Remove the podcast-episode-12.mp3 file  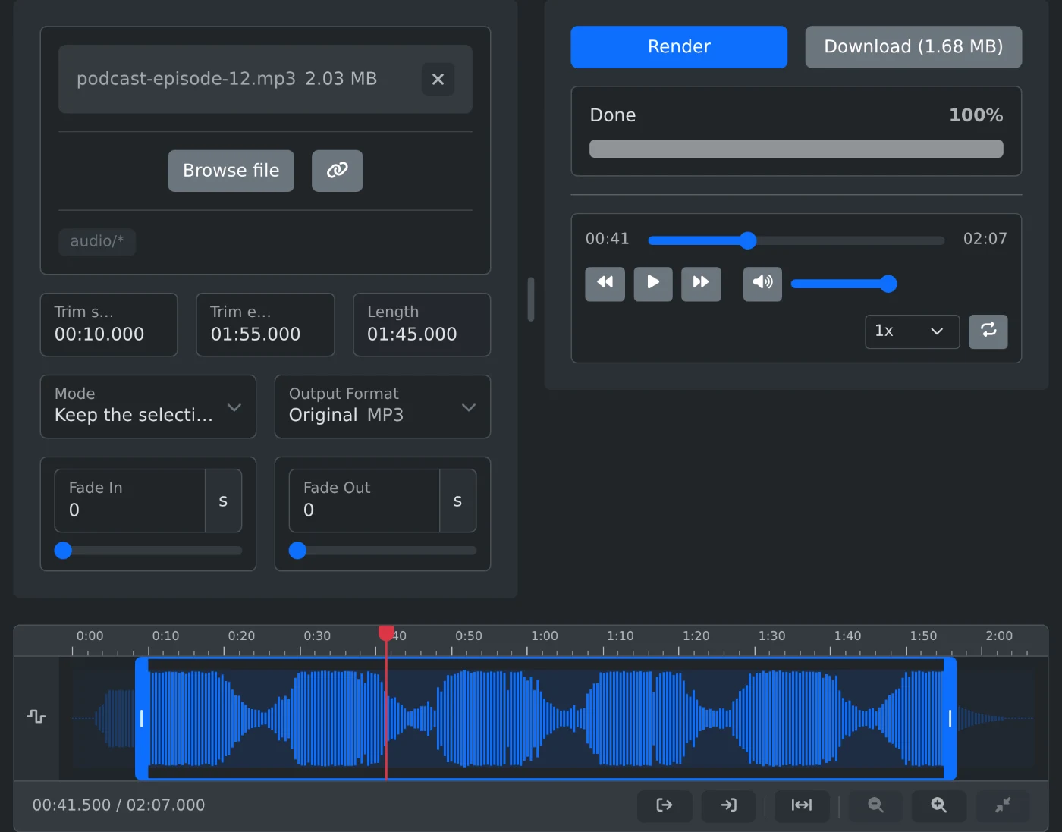tap(438, 79)
